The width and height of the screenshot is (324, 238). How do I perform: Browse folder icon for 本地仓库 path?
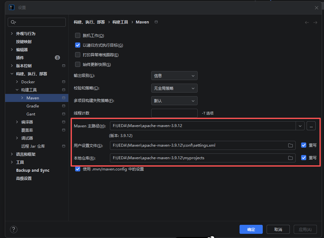point(290,158)
